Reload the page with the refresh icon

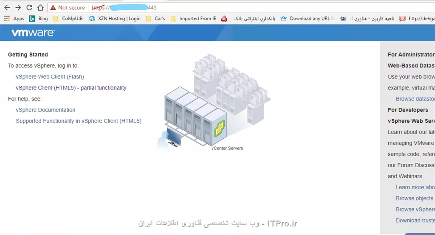(x=29, y=8)
